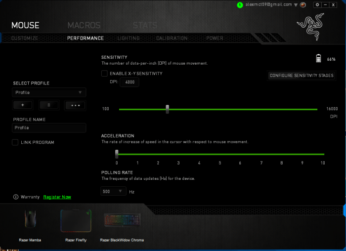Click the acceleration slider handle
Image resolution: width=346 pixels, height=251 pixels.
click(117, 154)
